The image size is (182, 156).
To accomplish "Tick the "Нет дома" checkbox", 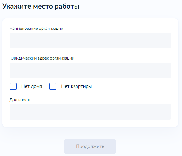I will [x=13, y=86].
